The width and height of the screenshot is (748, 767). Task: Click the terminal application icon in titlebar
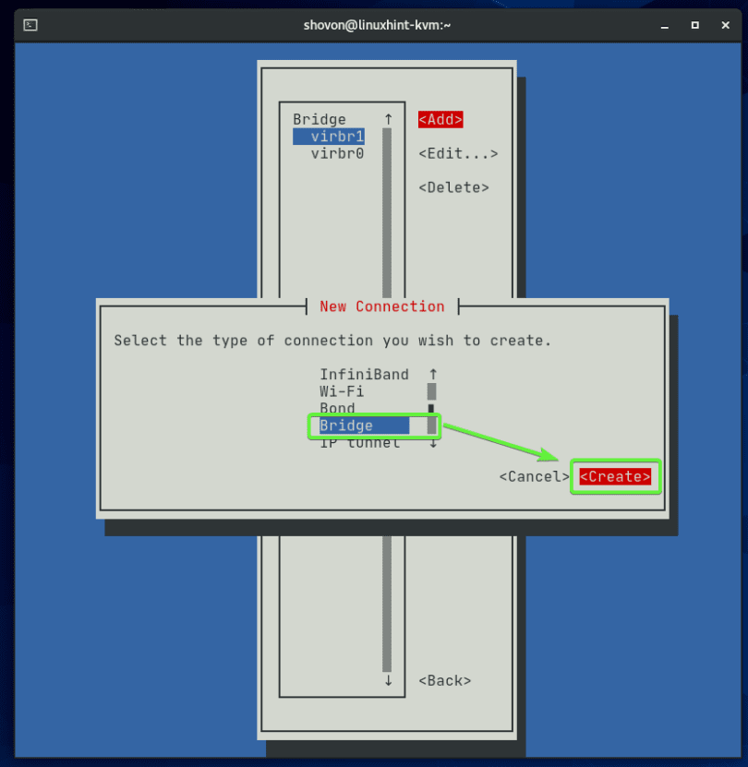(x=30, y=25)
